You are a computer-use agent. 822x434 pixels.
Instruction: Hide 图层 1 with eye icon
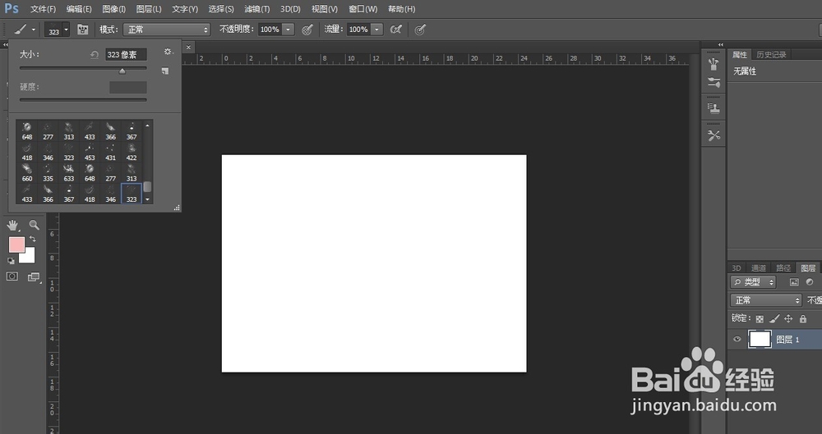(x=737, y=340)
